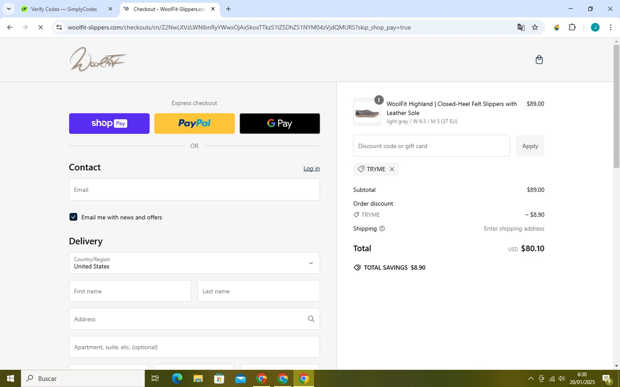This screenshot has width=620, height=387.
Task: Open a new browser tab
Action: [x=228, y=9]
